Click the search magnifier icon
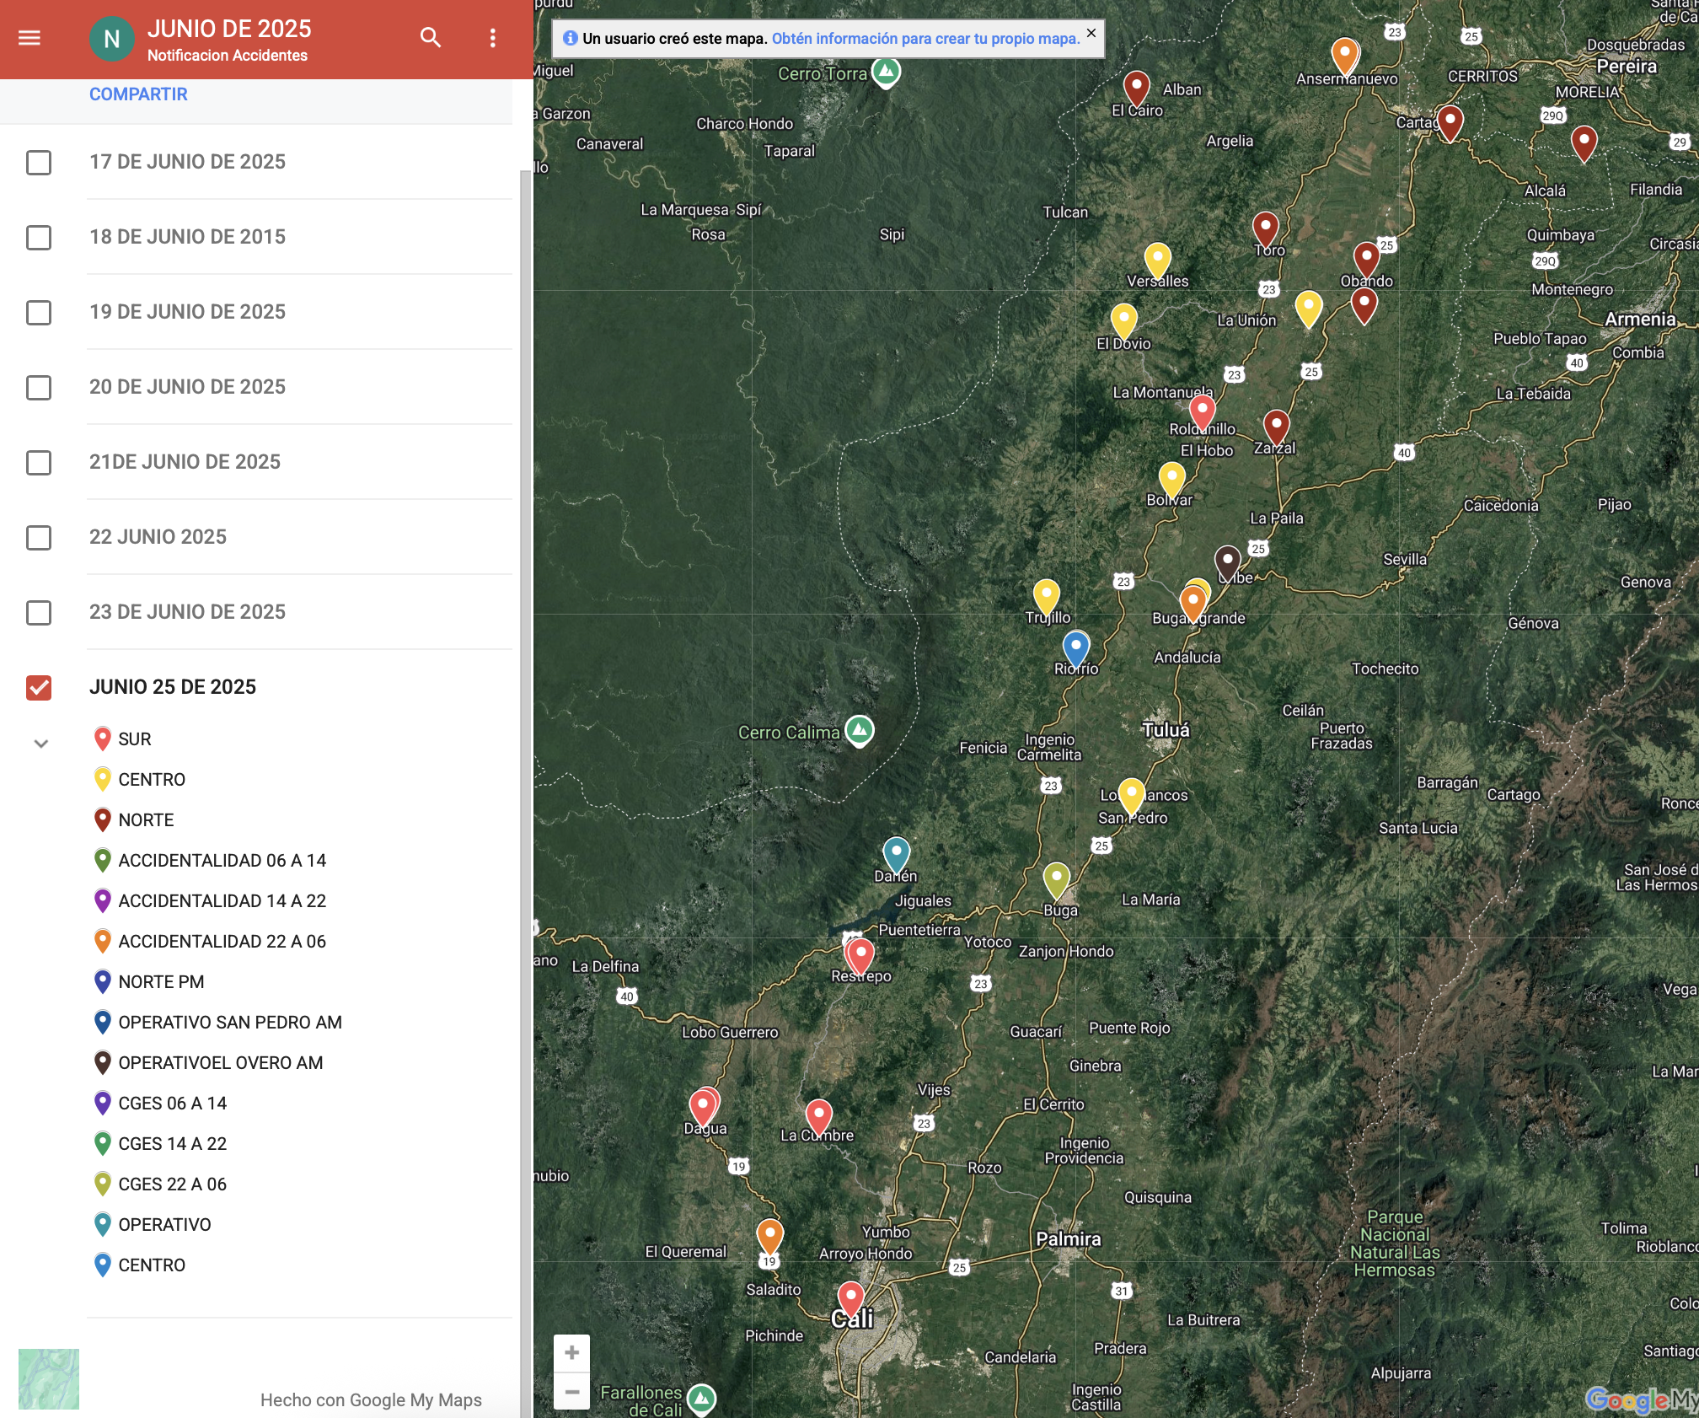This screenshot has width=1699, height=1418. 431,38
